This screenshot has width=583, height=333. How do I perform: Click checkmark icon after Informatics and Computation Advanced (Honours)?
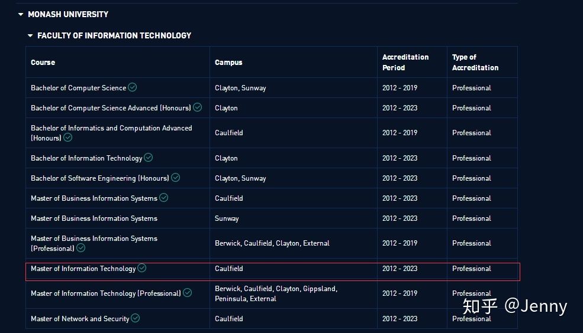[67, 138]
